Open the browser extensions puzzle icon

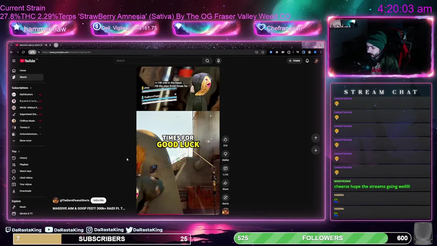click(288, 52)
